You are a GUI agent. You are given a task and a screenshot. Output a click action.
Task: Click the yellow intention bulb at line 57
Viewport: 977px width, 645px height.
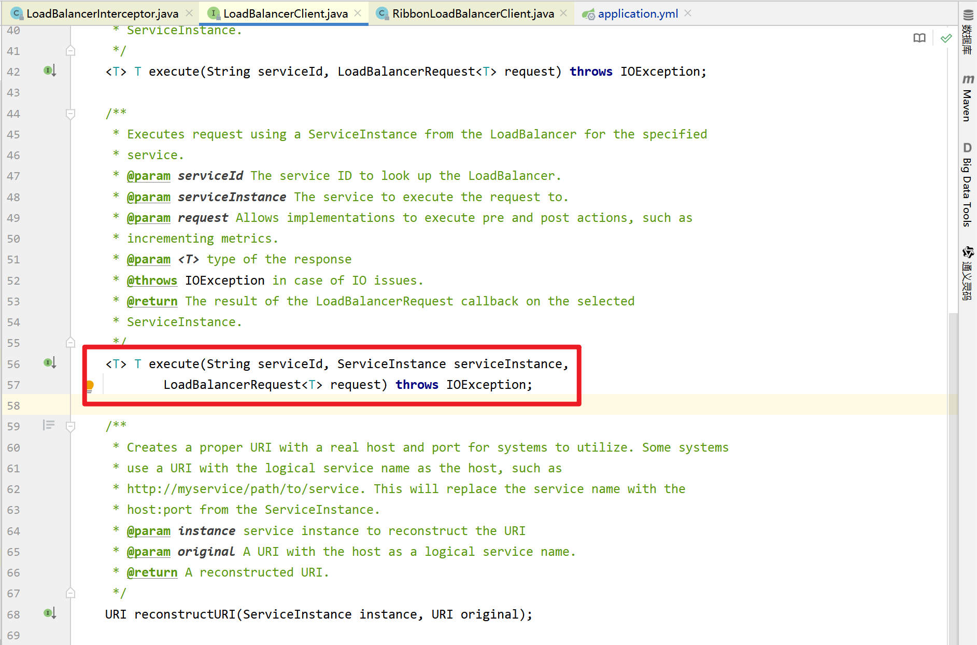point(89,385)
